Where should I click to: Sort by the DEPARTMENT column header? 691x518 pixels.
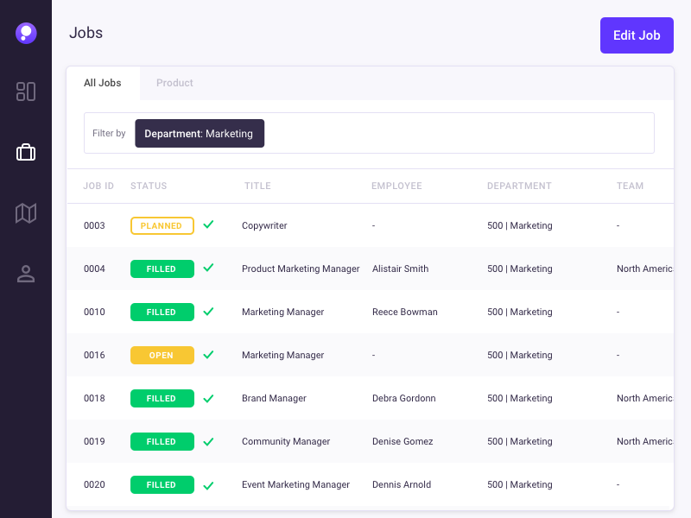pyautogui.click(x=519, y=186)
